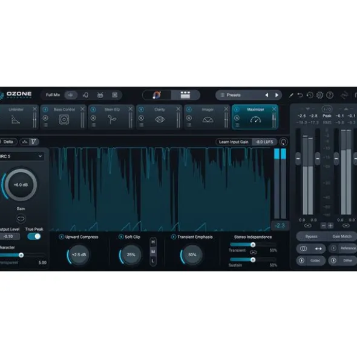
Task: Click the Maximizer Gain knob
Action: (x=21, y=185)
